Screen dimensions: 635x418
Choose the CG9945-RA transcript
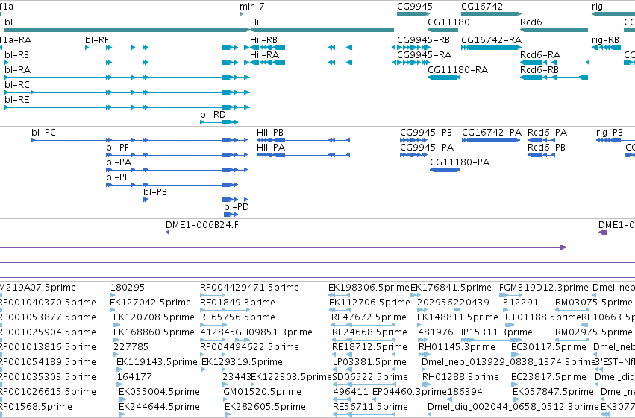413,63
